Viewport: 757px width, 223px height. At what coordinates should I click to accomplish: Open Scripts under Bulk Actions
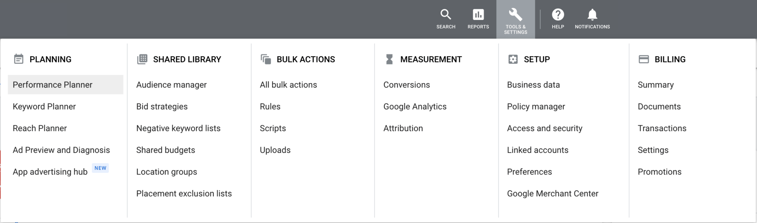pos(273,128)
